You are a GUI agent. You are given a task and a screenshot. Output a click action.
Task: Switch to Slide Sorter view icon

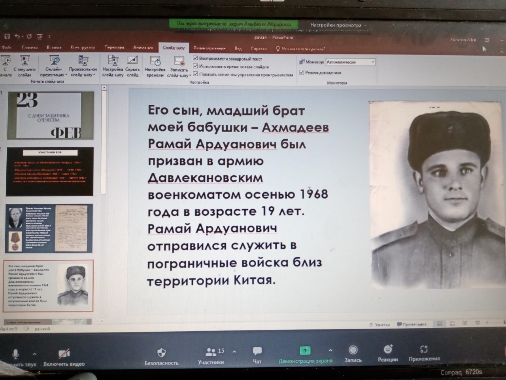[452, 323]
